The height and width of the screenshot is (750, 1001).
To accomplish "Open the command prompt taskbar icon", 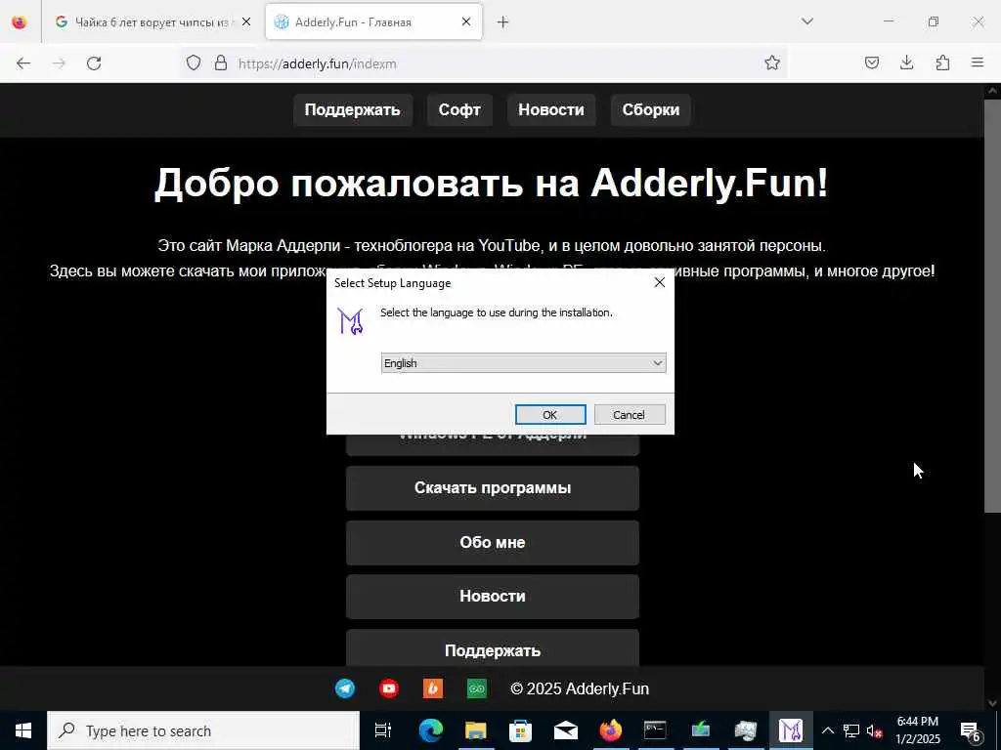I will (x=656, y=730).
